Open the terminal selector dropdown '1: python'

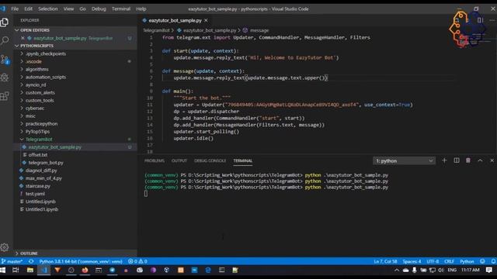404,161
